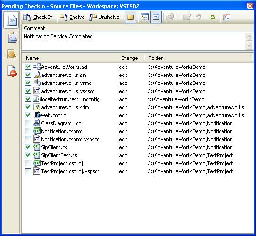Switch to folder view icon
The width and height of the screenshot is (256, 236).
point(145,17)
